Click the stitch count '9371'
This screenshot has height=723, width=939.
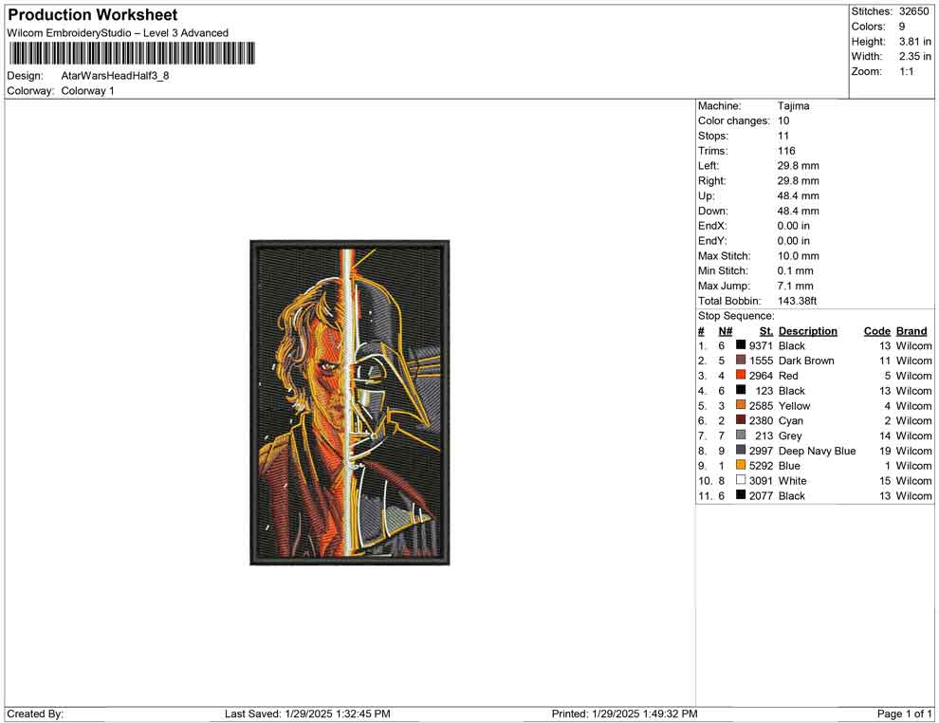point(761,345)
